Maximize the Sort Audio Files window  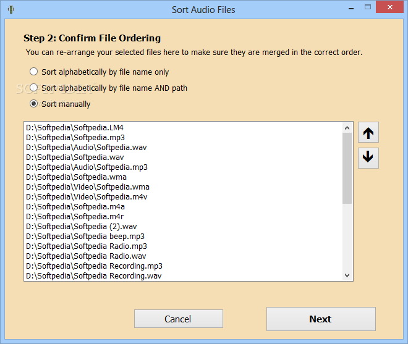tap(368, 7)
